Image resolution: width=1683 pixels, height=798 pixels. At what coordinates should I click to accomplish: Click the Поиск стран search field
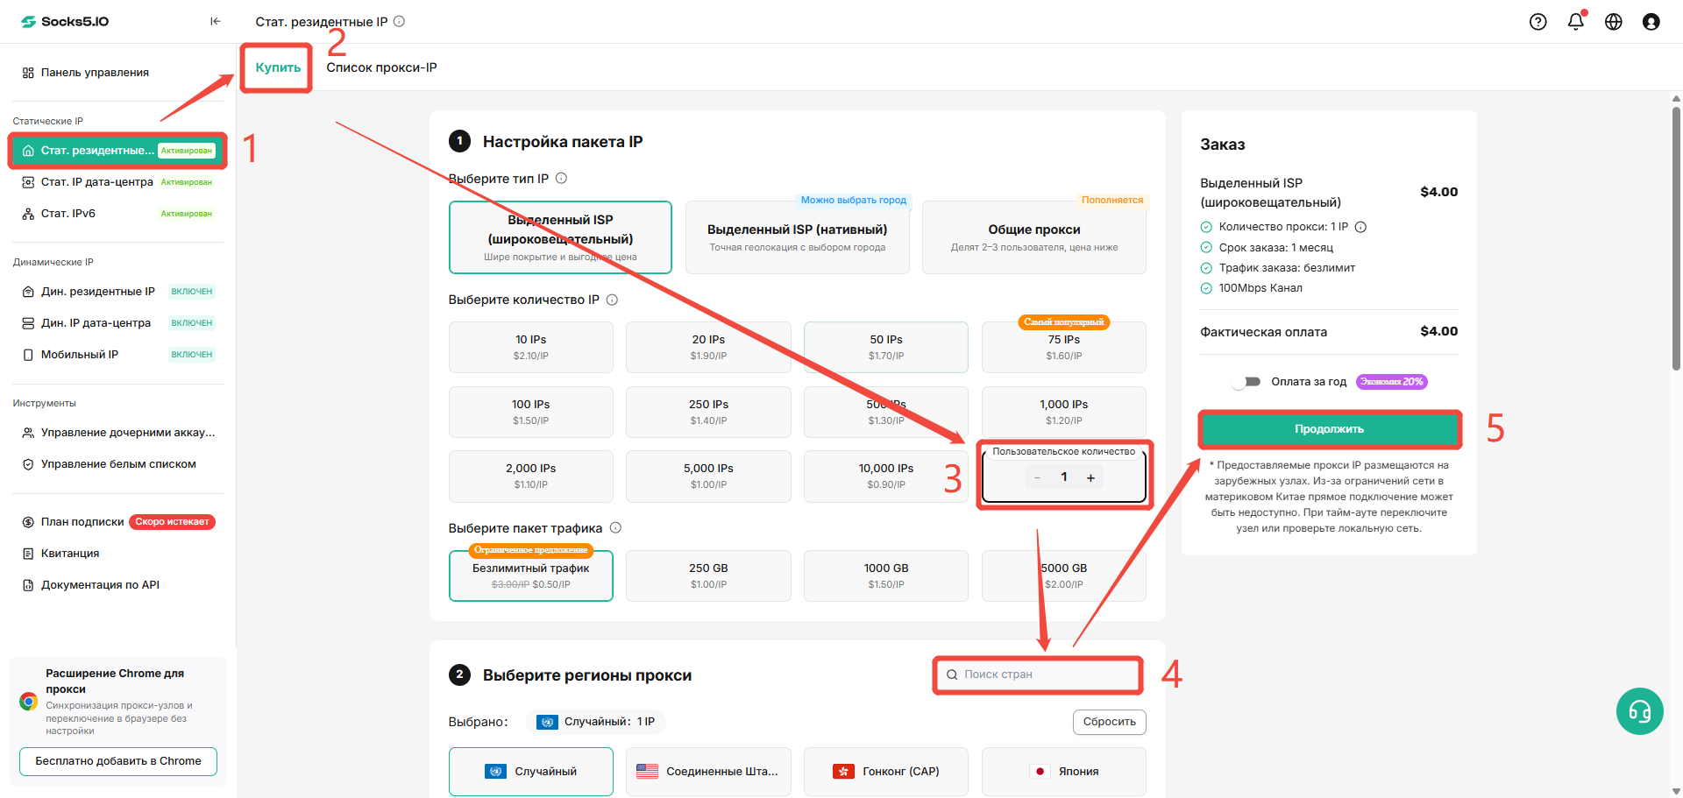pos(1038,674)
